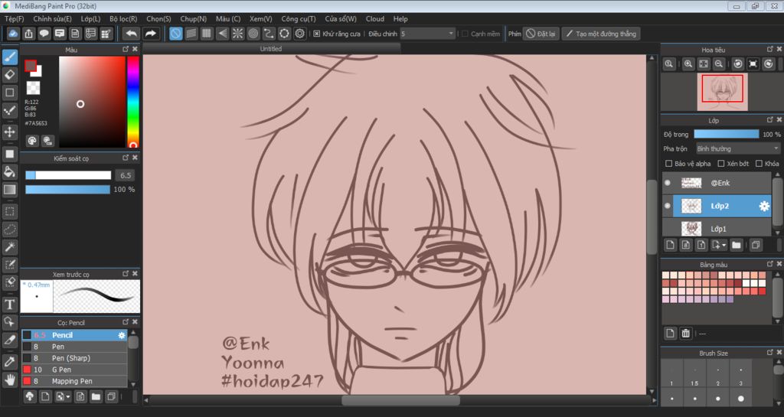This screenshot has height=417, width=784.
Task: Zoom out within the Navigator panel
Action: click(718, 64)
